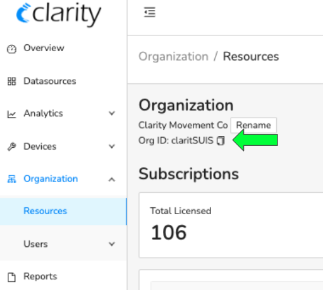
Task: Open the Datasources menu item
Action: (x=63, y=81)
